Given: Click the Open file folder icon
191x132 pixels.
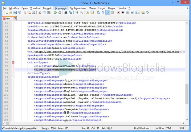Looking at the screenshot, I should tap(10, 12).
